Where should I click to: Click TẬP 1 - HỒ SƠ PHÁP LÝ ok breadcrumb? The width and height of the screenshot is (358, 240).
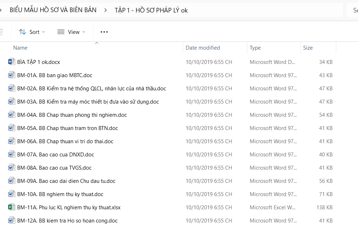[x=151, y=10]
